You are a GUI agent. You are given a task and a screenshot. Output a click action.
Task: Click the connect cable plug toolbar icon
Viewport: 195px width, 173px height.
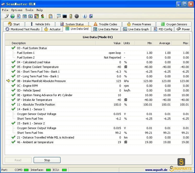7,16
